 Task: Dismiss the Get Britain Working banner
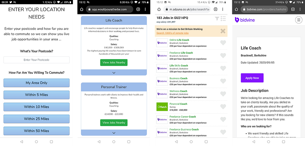click(223, 31)
